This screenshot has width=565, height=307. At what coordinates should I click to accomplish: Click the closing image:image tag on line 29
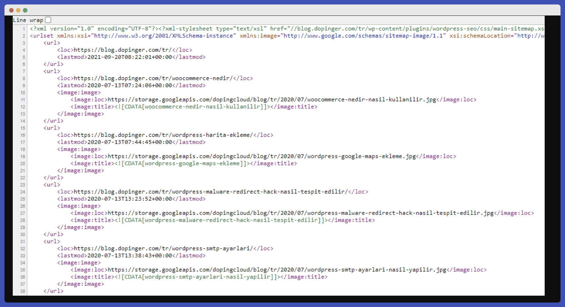(x=81, y=227)
